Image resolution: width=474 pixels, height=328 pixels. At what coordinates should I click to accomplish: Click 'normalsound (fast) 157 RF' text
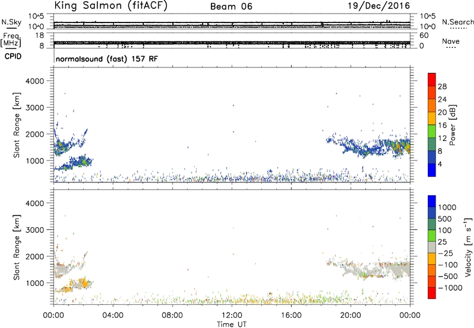107,59
